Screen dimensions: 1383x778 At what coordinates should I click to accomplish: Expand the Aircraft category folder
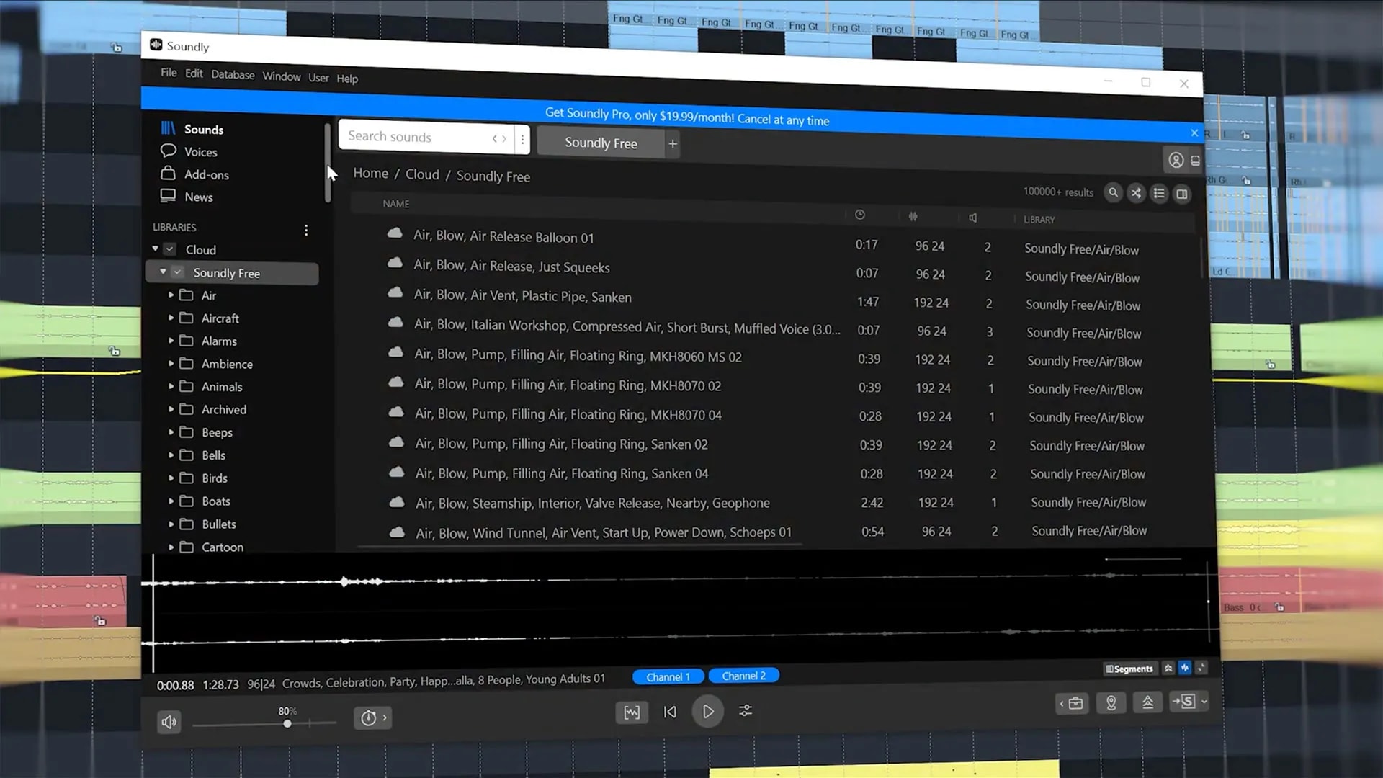tap(171, 318)
